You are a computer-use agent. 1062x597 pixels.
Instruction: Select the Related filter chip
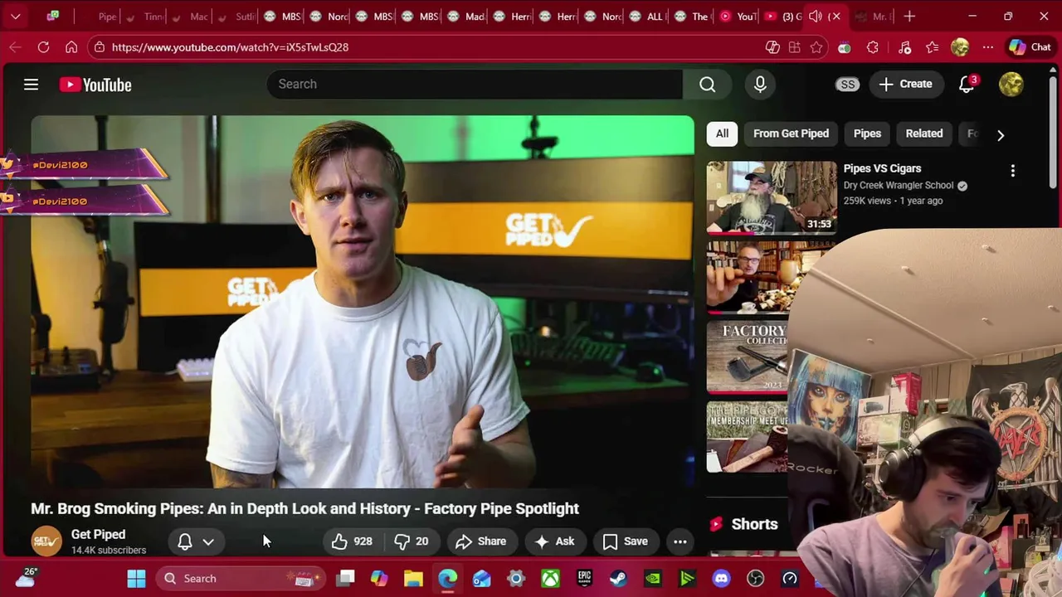[923, 133]
